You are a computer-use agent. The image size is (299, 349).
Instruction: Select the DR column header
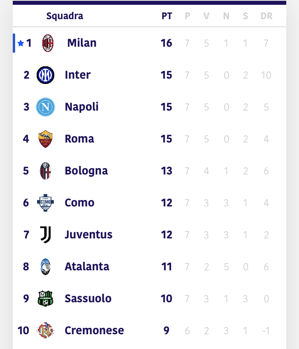pyautogui.click(x=266, y=16)
